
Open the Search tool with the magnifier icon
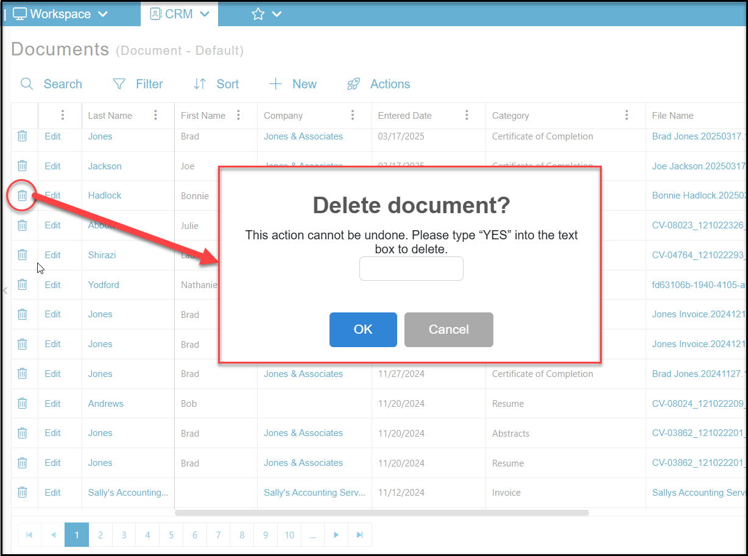pos(27,84)
